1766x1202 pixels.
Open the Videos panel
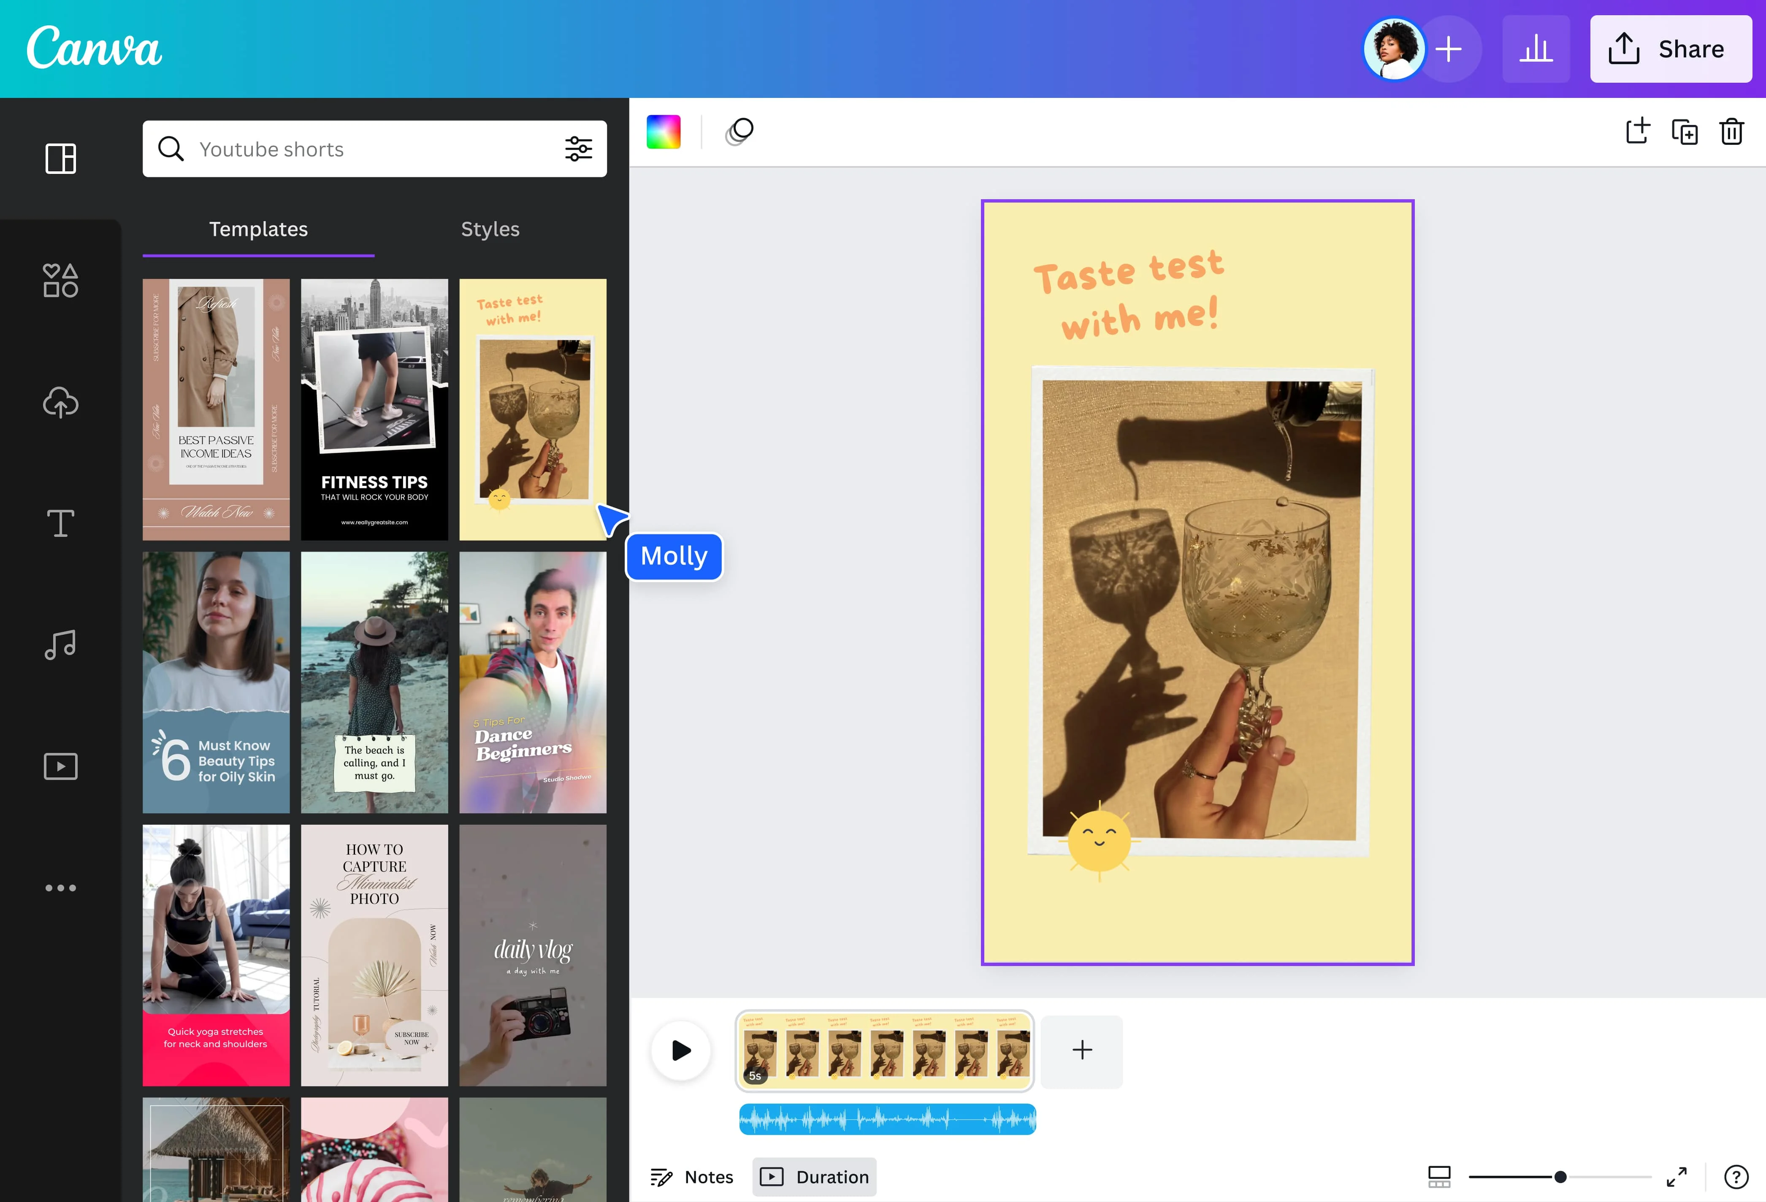point(60,766)
